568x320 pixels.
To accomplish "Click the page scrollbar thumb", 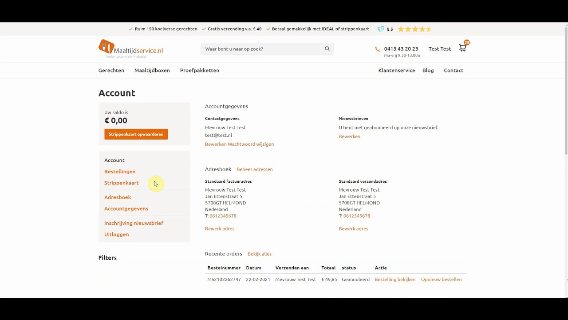I will point(566,91).
